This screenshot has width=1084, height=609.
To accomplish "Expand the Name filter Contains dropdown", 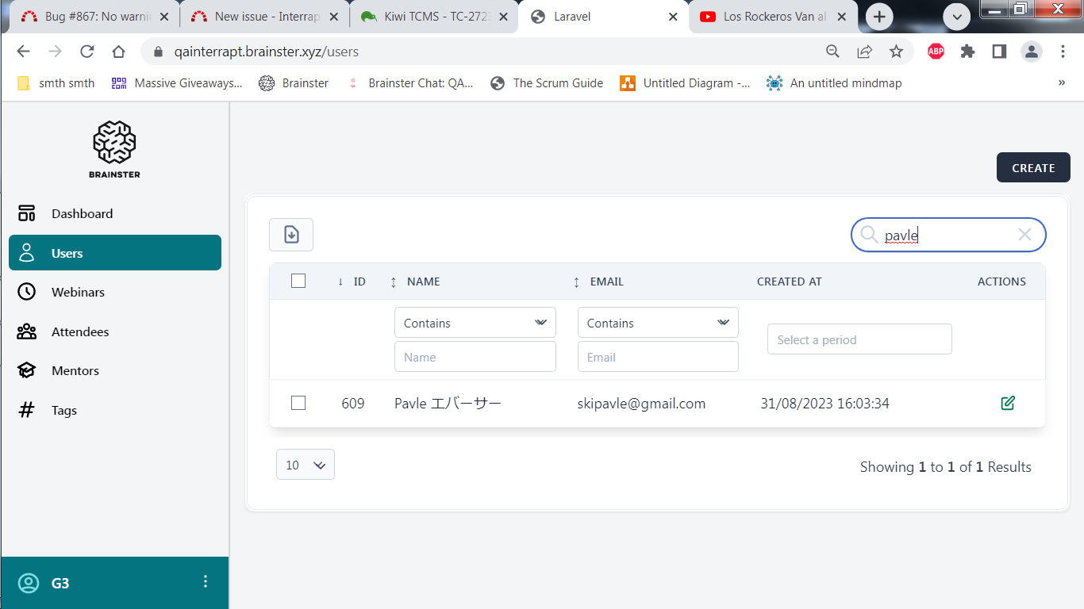I will (x=475, y=323).
